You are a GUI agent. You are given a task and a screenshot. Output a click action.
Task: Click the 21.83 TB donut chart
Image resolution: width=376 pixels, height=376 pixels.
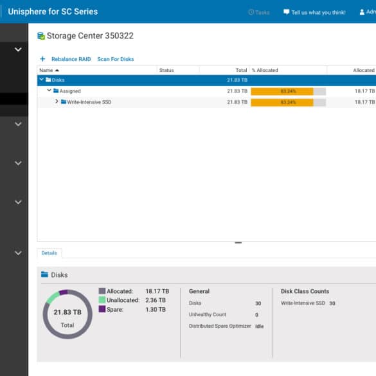(67, 314)
